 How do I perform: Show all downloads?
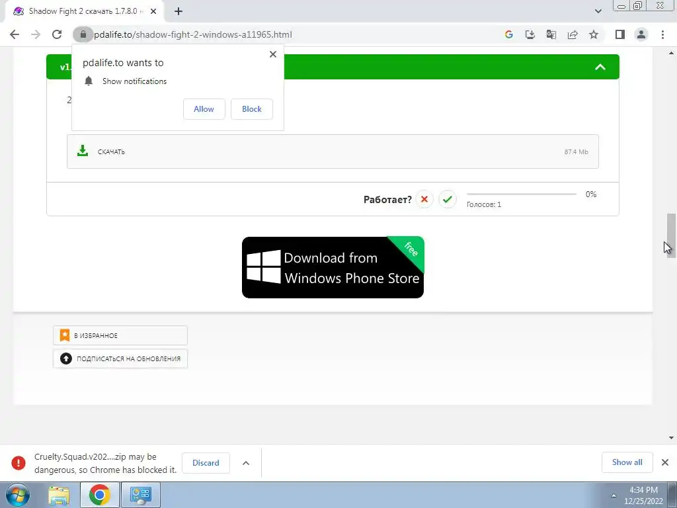627,462
